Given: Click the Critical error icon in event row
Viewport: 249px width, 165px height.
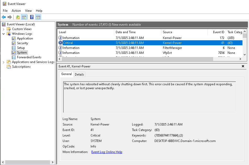Looking at the screenshot, I should click(60, 43).
